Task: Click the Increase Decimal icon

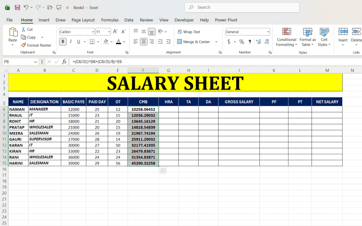Action: [258, 42]
